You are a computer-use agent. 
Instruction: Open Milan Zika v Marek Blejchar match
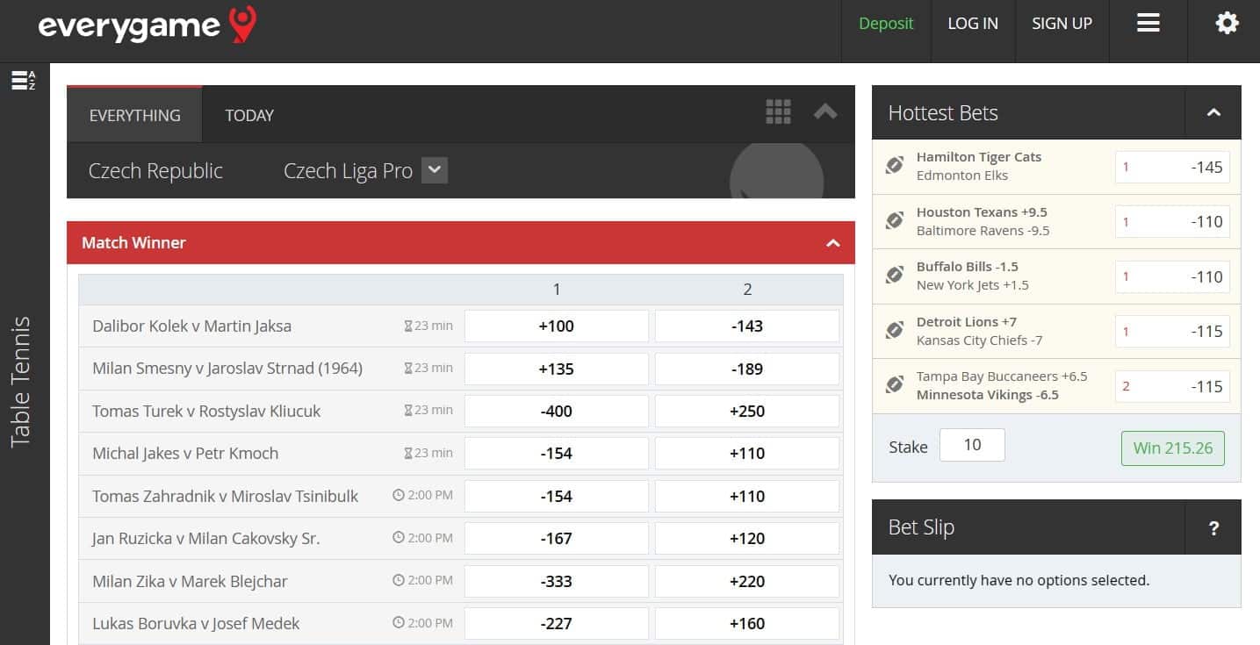coord(190,581)
